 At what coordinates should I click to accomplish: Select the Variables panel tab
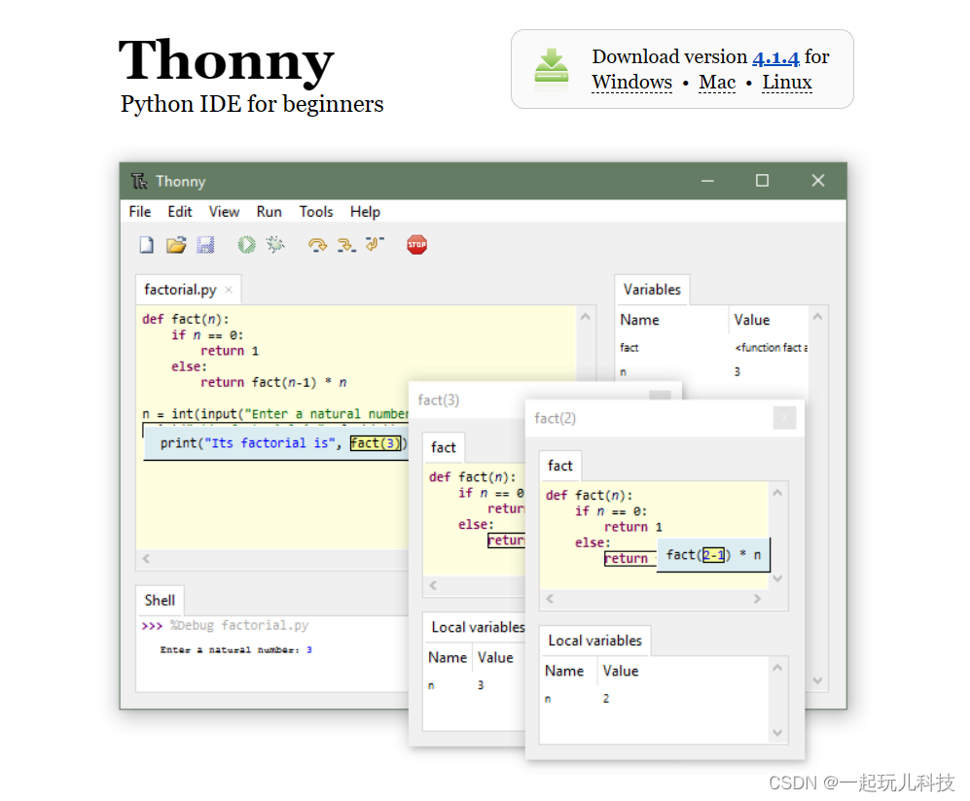pyautogui.click(x=652, y=290)
